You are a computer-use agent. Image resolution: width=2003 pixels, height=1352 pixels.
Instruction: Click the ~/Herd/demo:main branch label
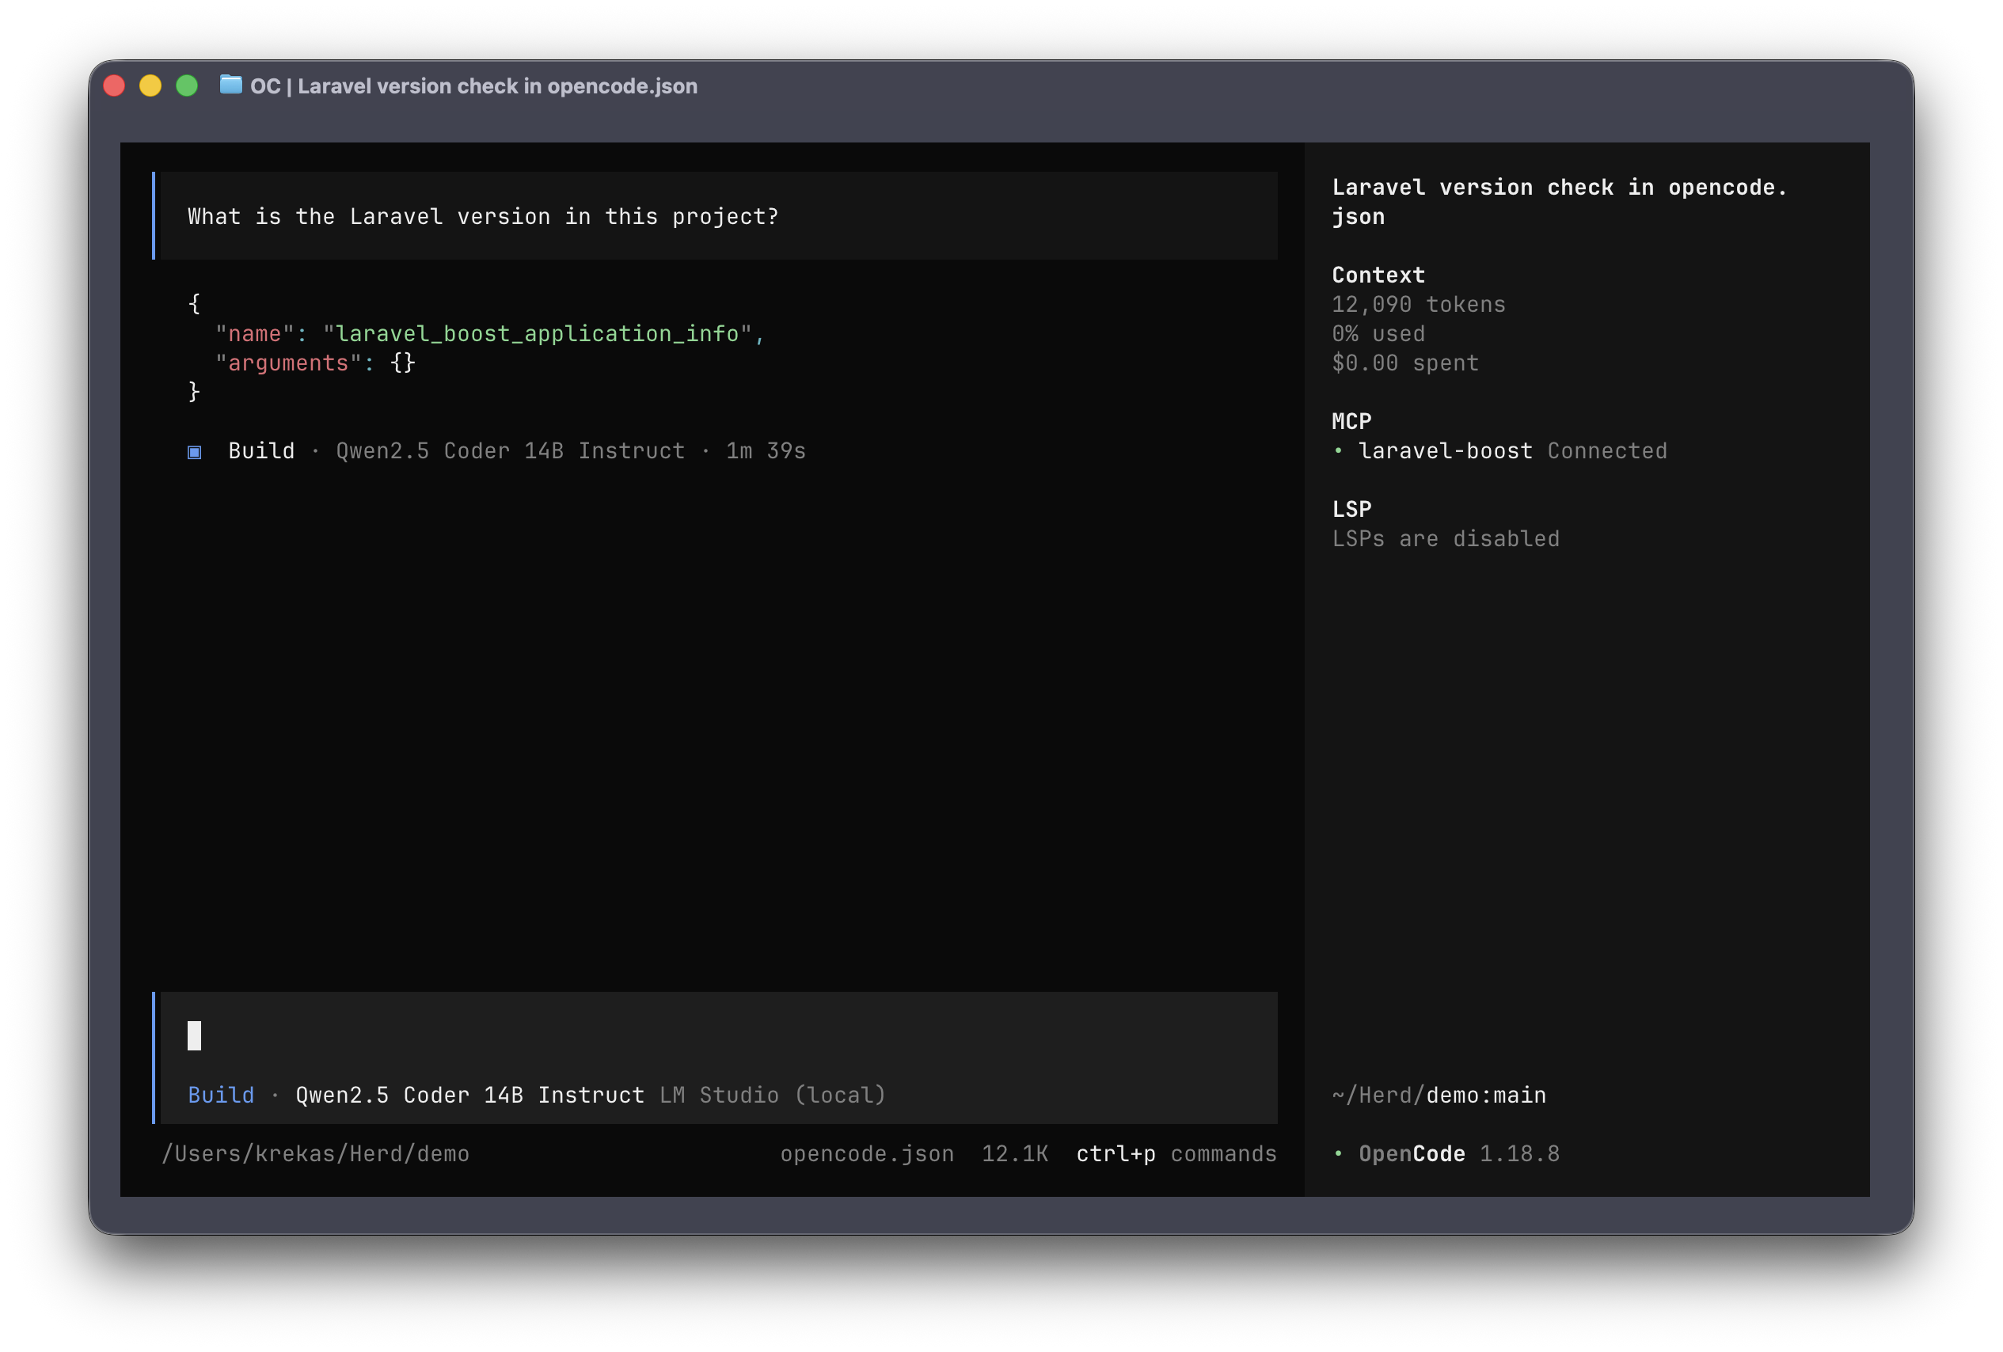(1439, 1096)
